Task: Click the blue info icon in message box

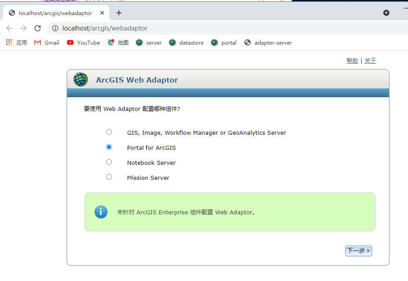Action: pos(101,212)
